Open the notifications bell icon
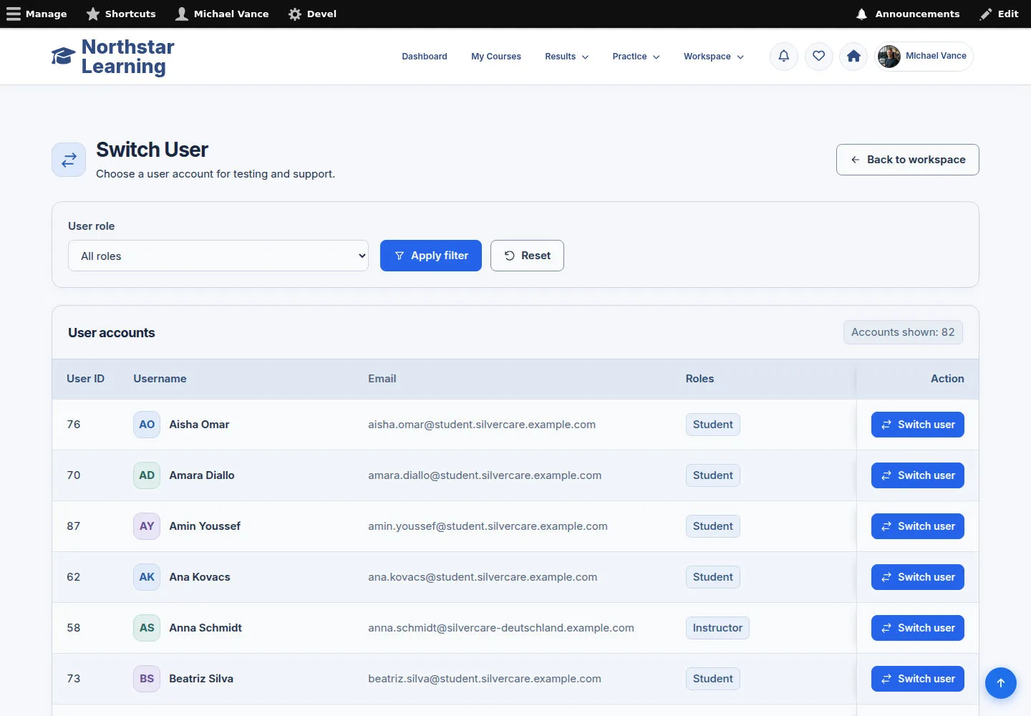This screenshot has height=716, width=1031. 784,56
